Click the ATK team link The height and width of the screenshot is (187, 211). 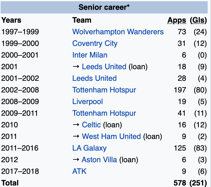click(79, 171)
